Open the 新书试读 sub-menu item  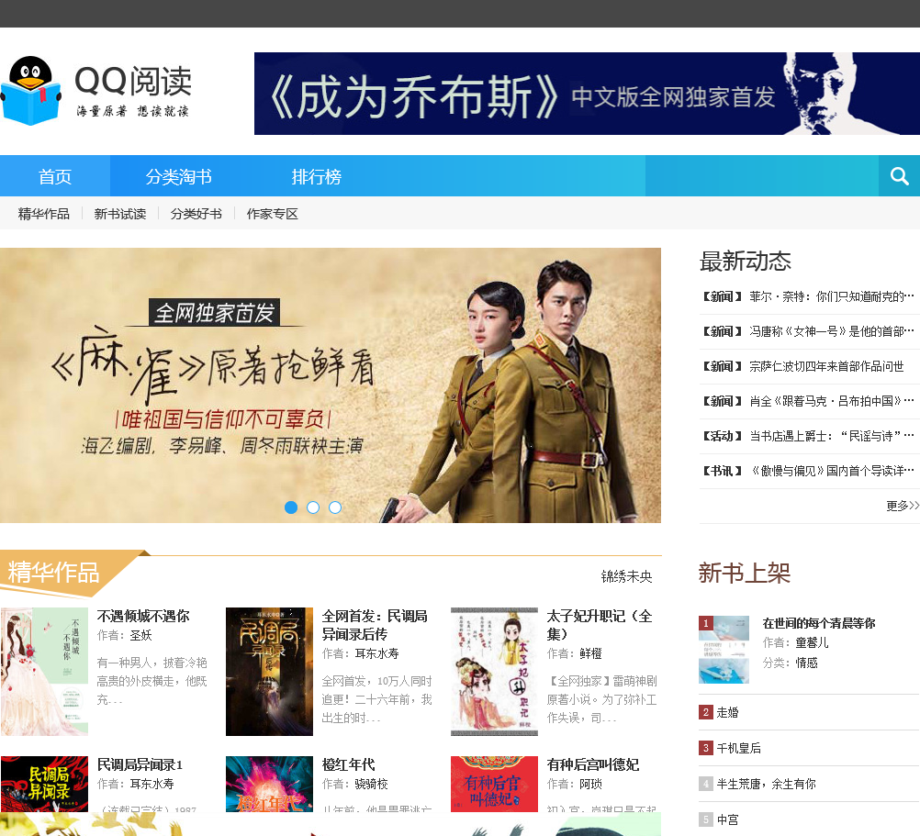[x=120, y=214]
